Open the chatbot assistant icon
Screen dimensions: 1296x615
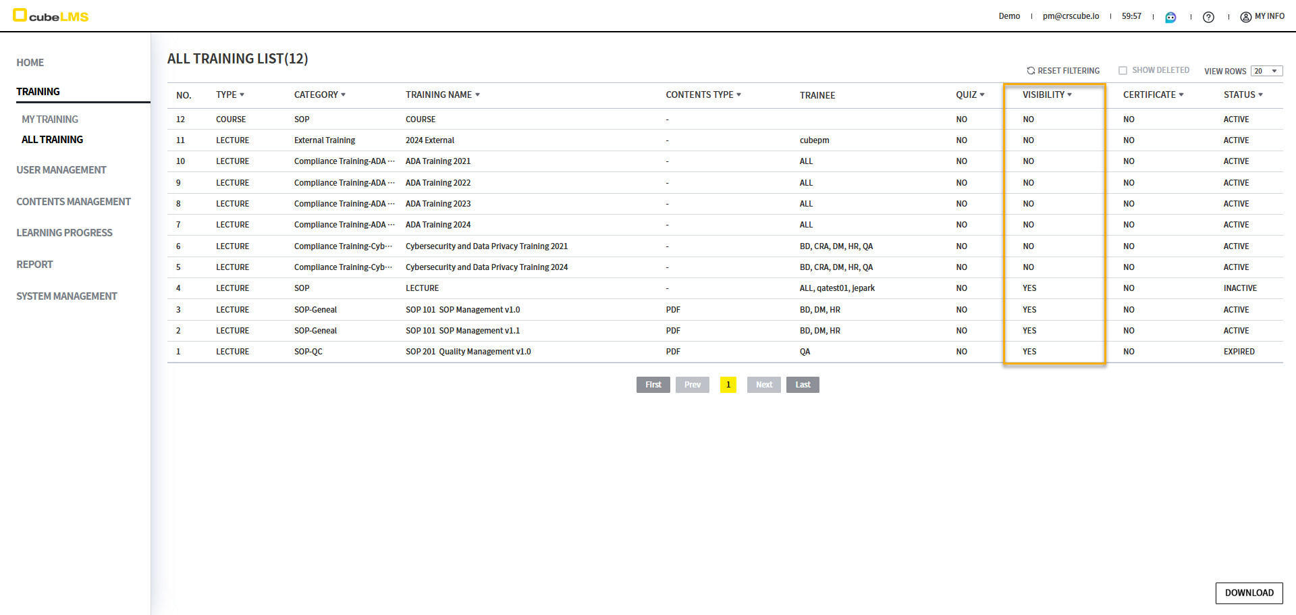point(1170,17)
